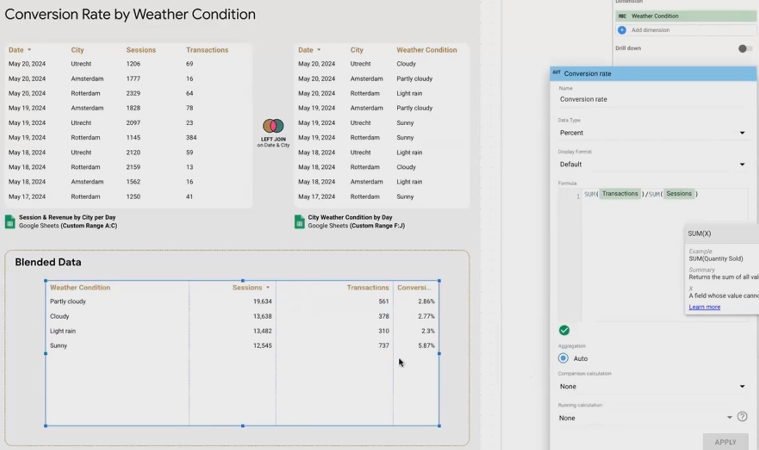
Task: Click the blue plus Add dimension icon
Action: (622, 30)
